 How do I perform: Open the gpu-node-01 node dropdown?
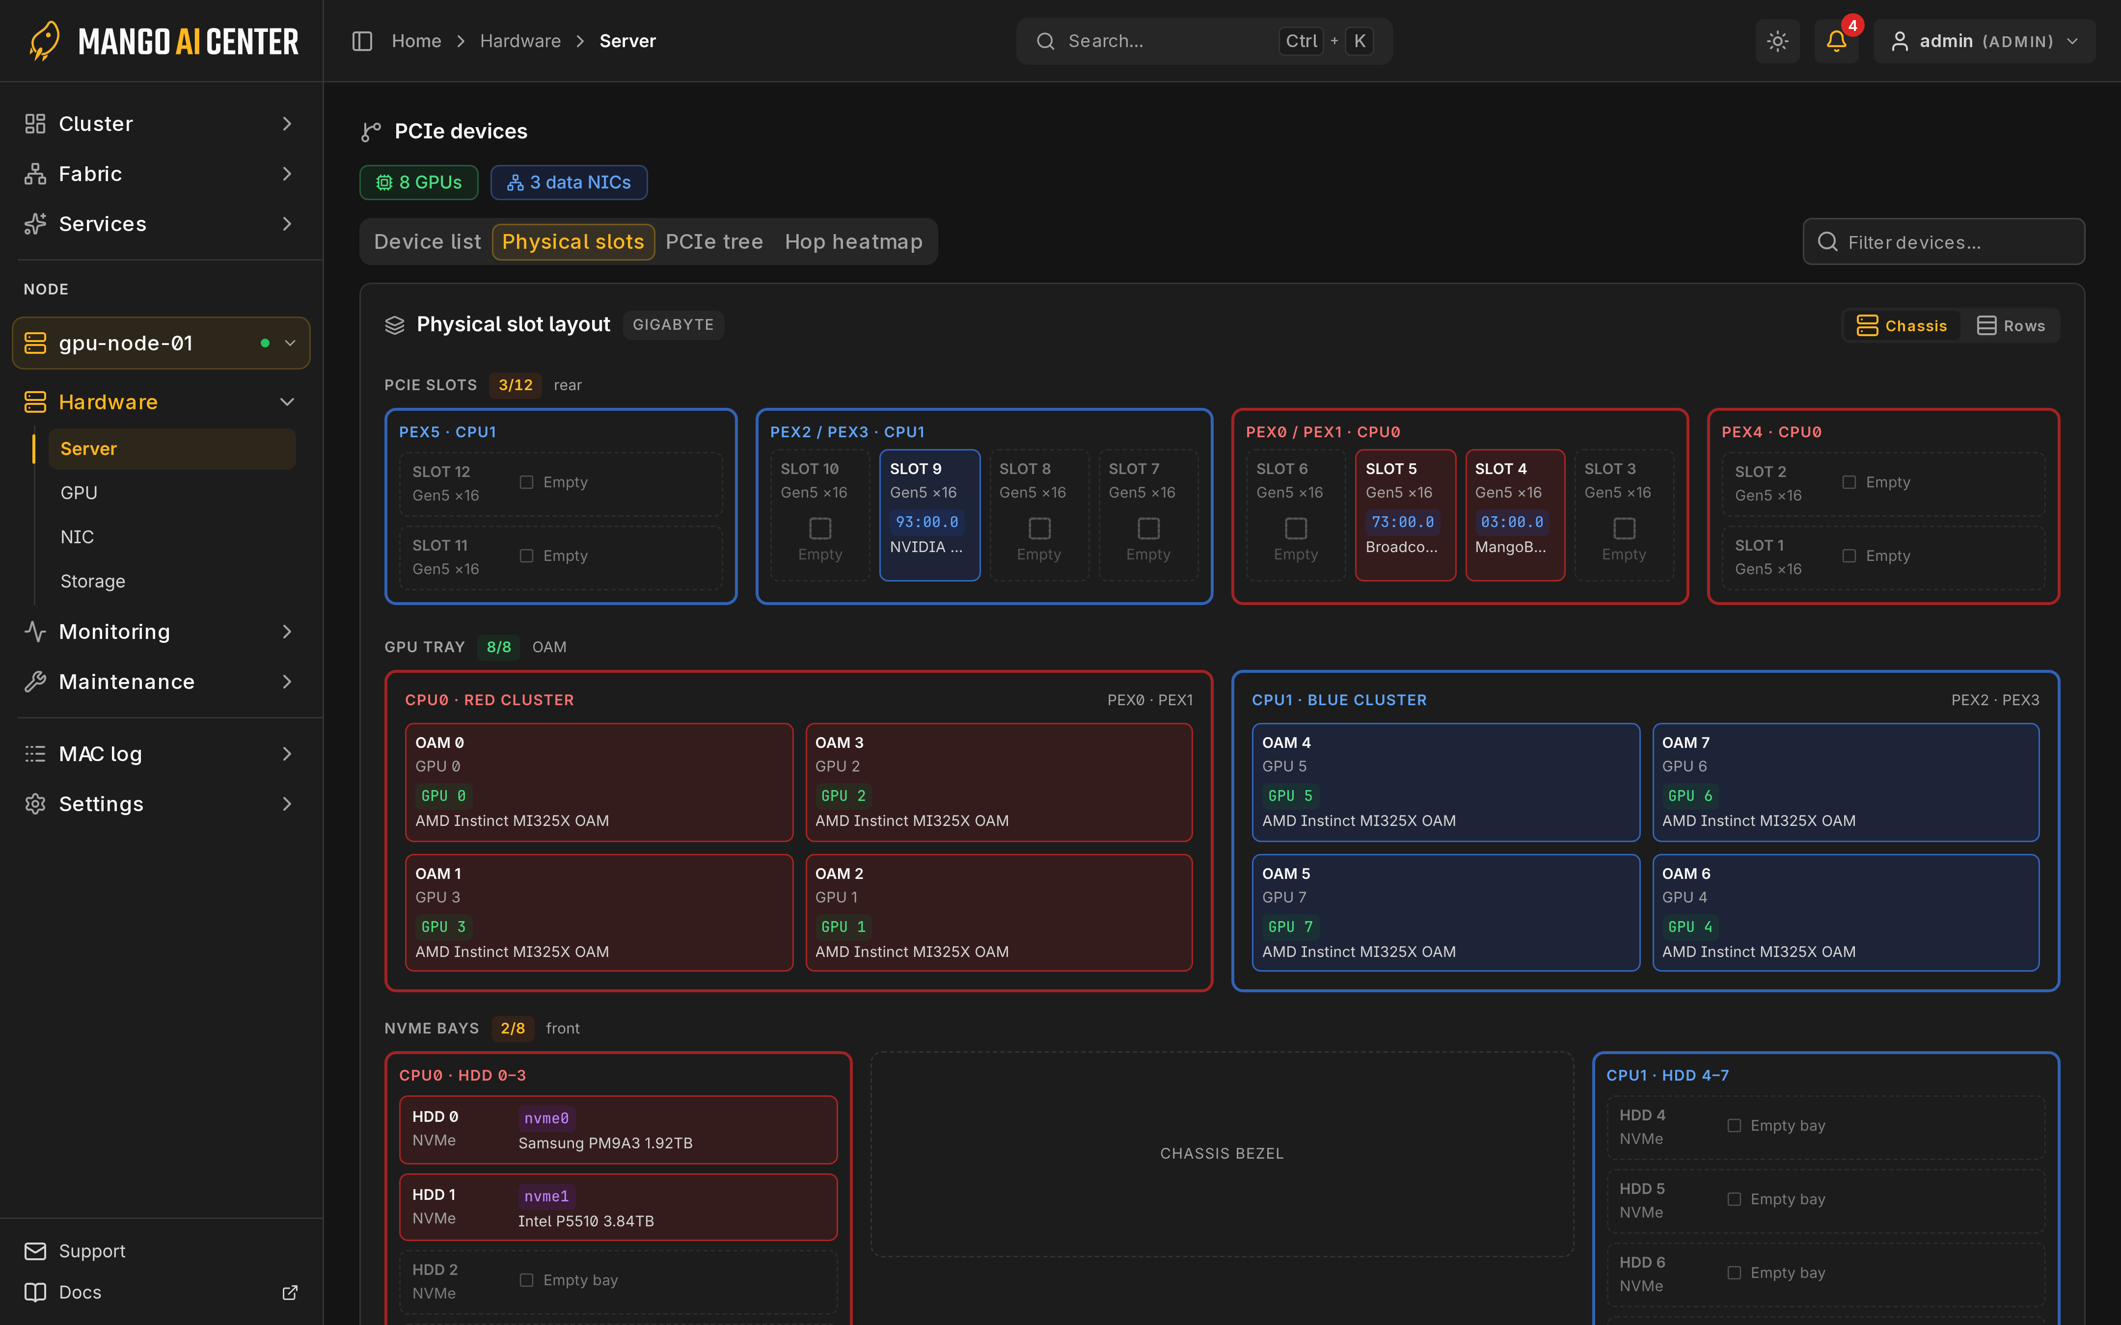click(161, 344)
